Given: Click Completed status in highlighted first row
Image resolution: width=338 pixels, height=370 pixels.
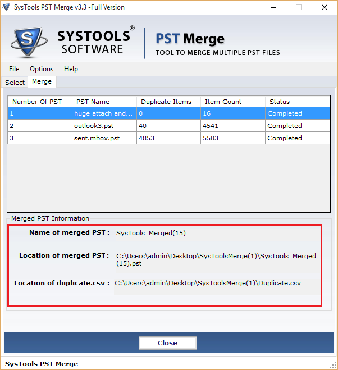Looking at the screenshot, I should point(298,113).
